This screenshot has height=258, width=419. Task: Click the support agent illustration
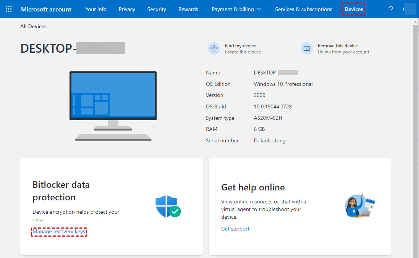click(x=360, y=206)
